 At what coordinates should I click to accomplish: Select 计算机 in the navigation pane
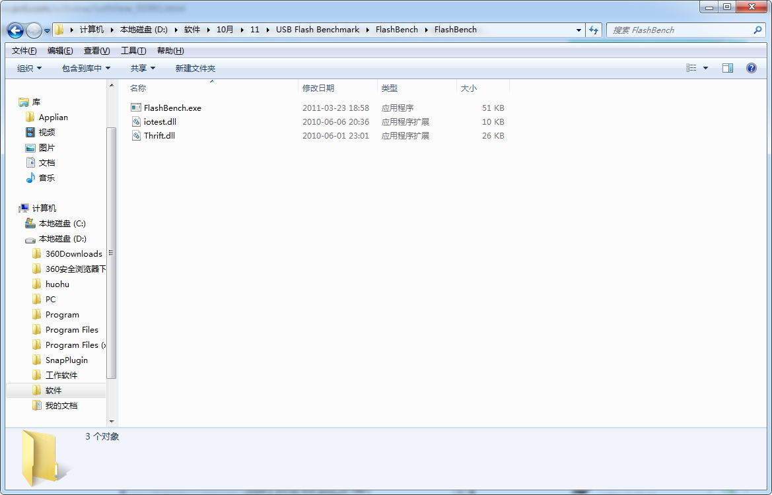point(44,208)
